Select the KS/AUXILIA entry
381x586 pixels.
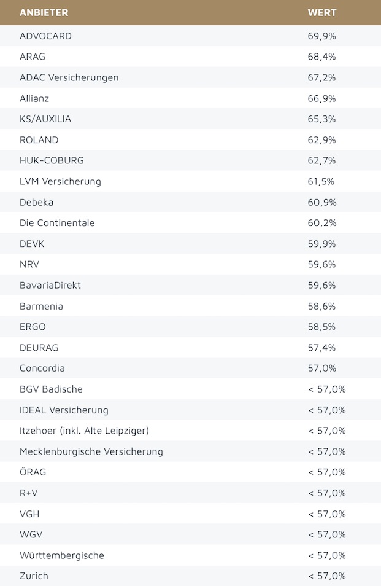pos(45,119)
